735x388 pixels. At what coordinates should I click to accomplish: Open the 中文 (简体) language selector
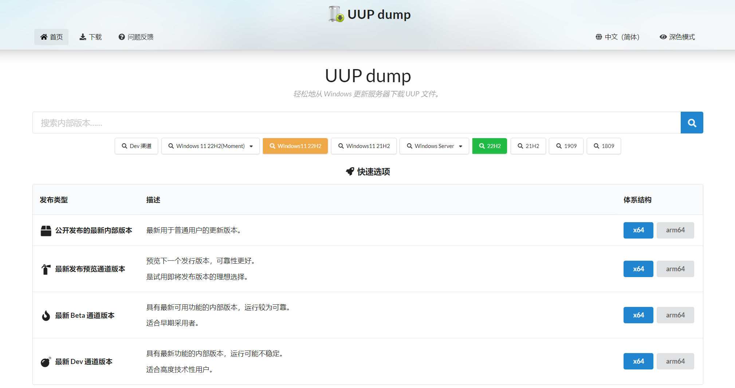(617, 37)
